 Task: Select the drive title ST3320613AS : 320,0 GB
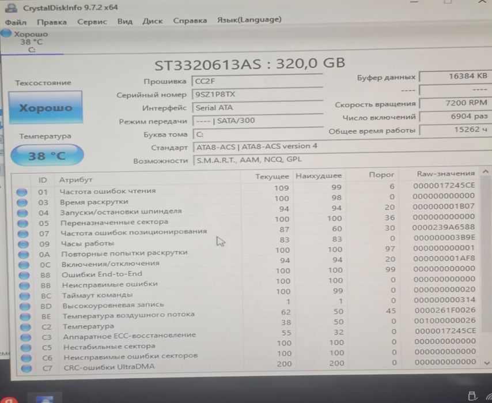(x=250, y=64)
